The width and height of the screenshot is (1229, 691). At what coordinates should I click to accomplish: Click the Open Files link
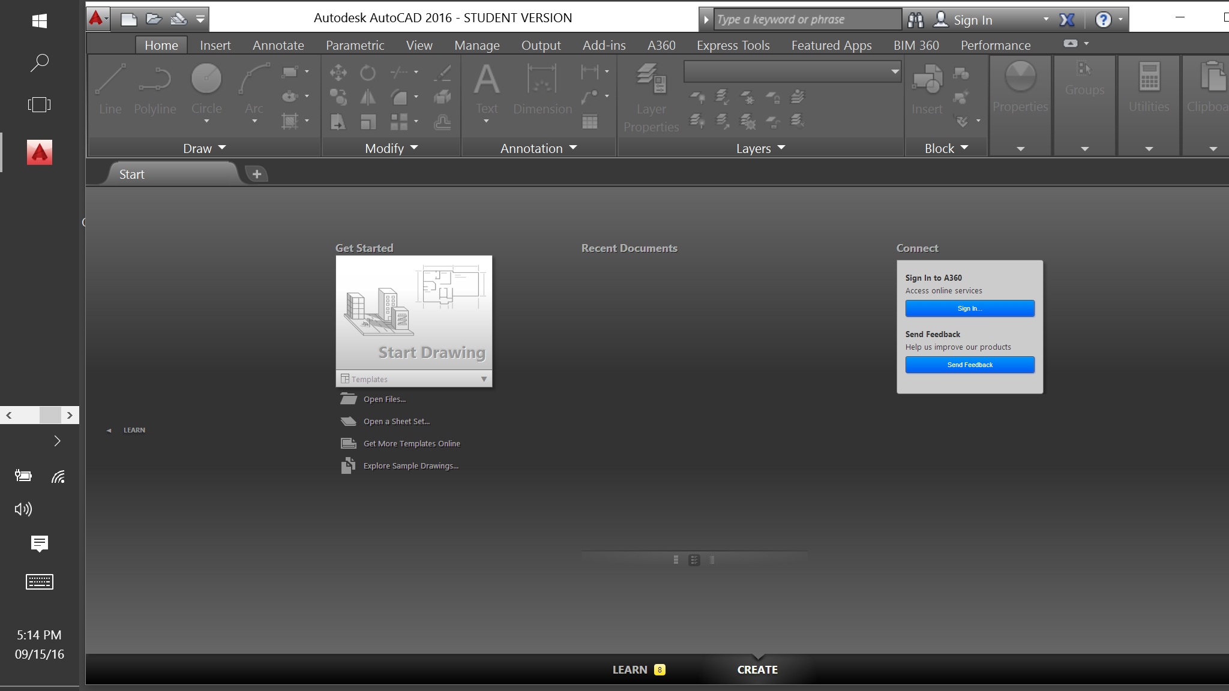click(384, 399)
